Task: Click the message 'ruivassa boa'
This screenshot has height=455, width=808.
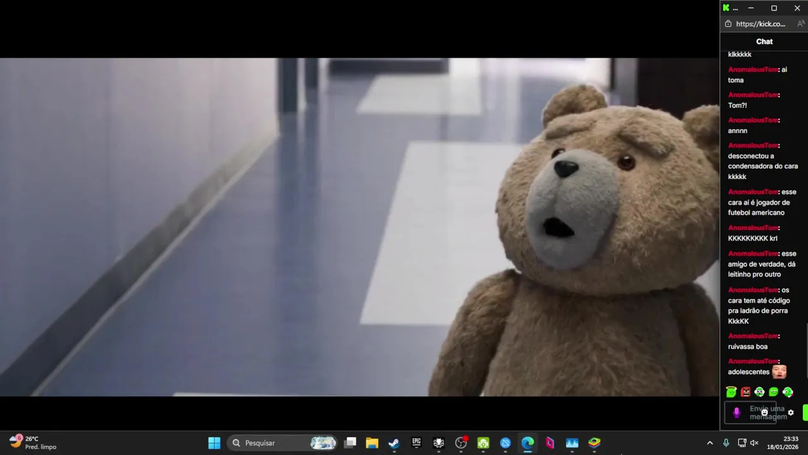Action: tap(747, 346)
